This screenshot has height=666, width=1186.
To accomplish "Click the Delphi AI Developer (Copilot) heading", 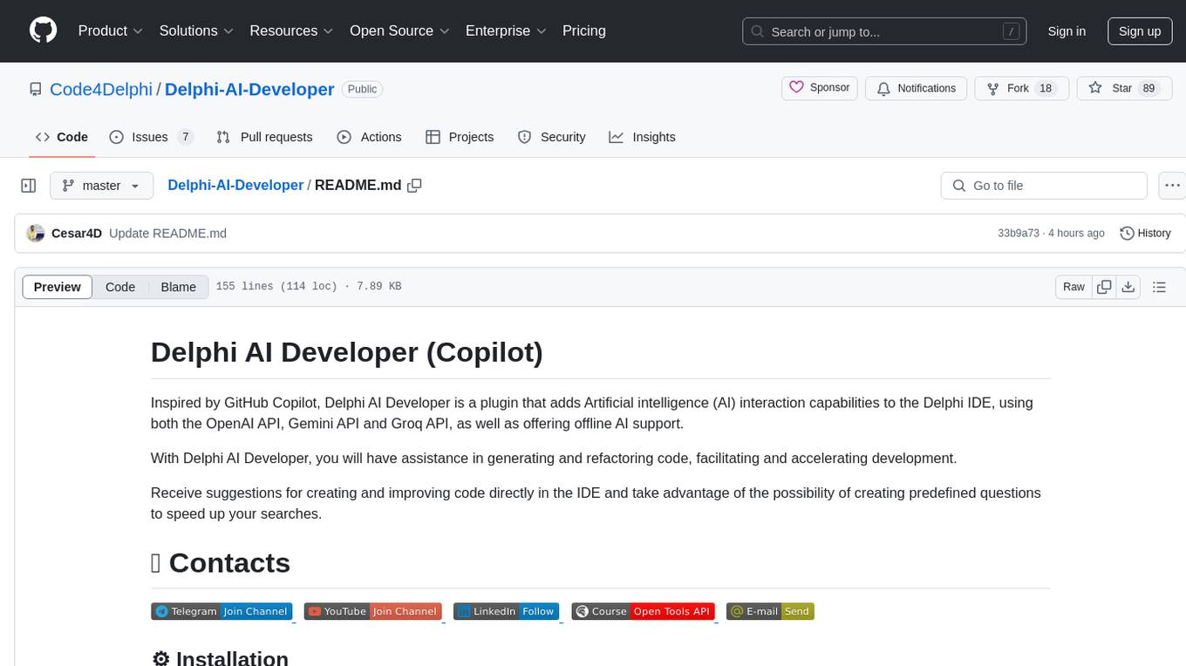I will click(347, 352).
